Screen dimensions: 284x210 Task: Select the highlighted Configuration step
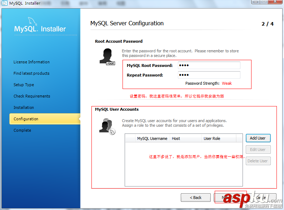pos(45,119)
